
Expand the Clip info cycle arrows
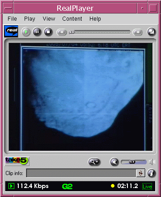[140, 173]
